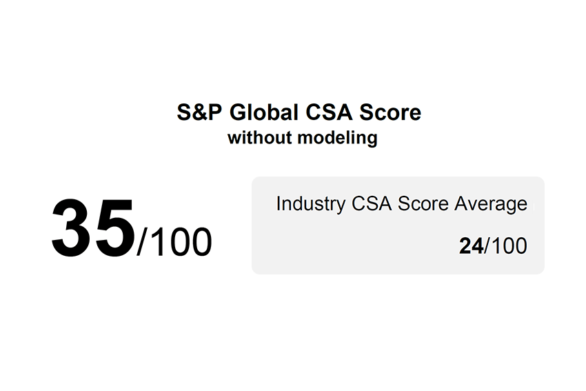Screen dimensions: 586x391
Task: Click the digit 3 of the large score
Action: point(72,228)
